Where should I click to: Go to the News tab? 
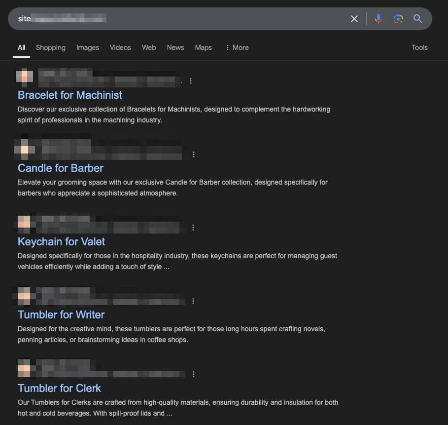[x=175, y=47]
